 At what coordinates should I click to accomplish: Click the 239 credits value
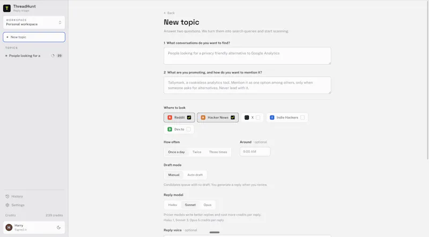(54, 215)
